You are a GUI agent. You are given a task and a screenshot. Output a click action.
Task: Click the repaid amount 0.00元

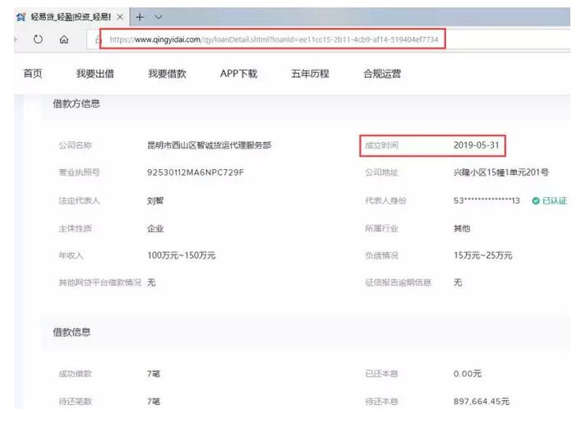click(x=468, y=374)
